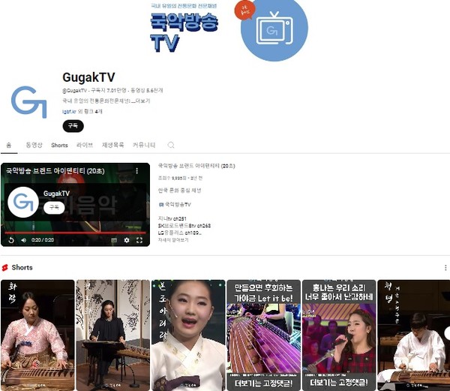Open the 커뮤니티 tab

[x=144, y=145]
